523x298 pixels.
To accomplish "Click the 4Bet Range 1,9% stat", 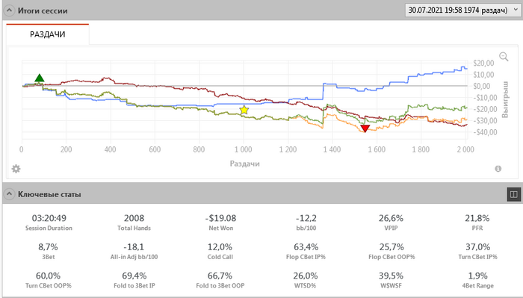I will pos(477,280).
